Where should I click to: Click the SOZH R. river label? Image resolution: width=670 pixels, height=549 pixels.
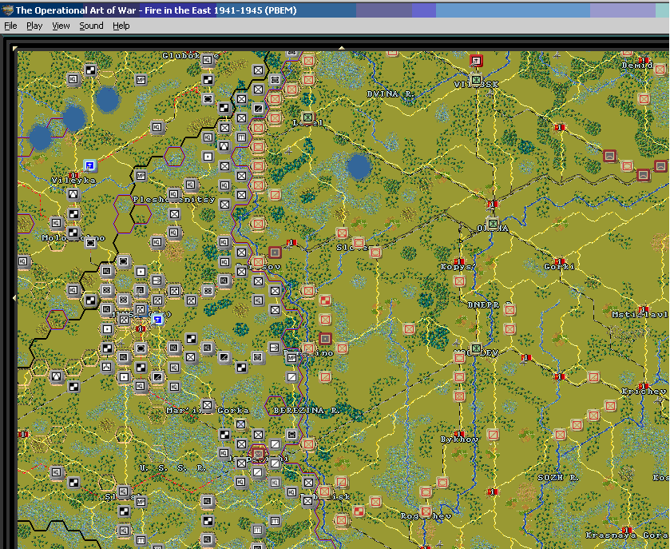(558, 477)
